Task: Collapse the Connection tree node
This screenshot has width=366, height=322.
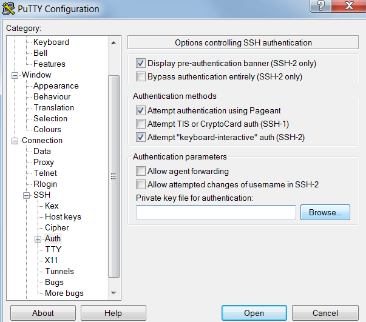Action: coord(15,141)
